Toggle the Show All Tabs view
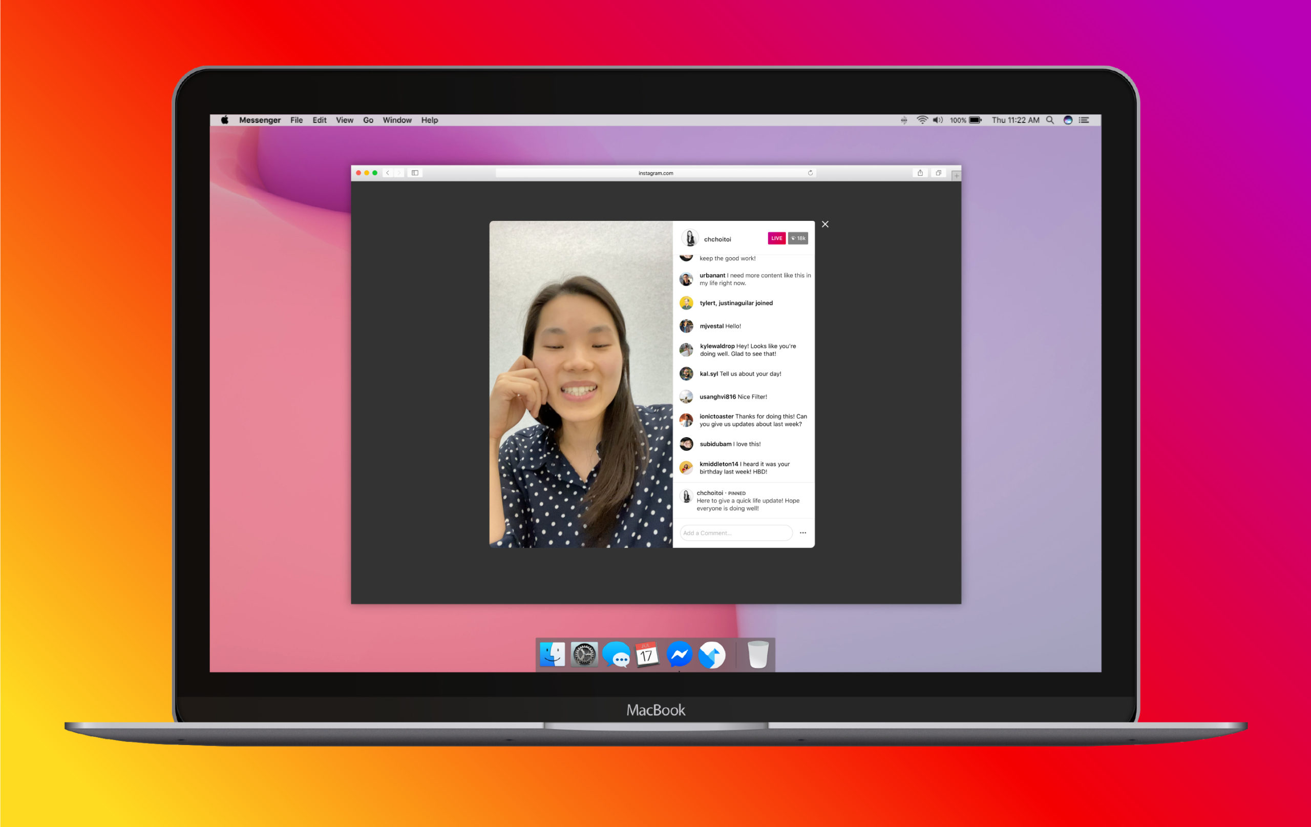The image size is (1311, 827). [x=939, y=173]
